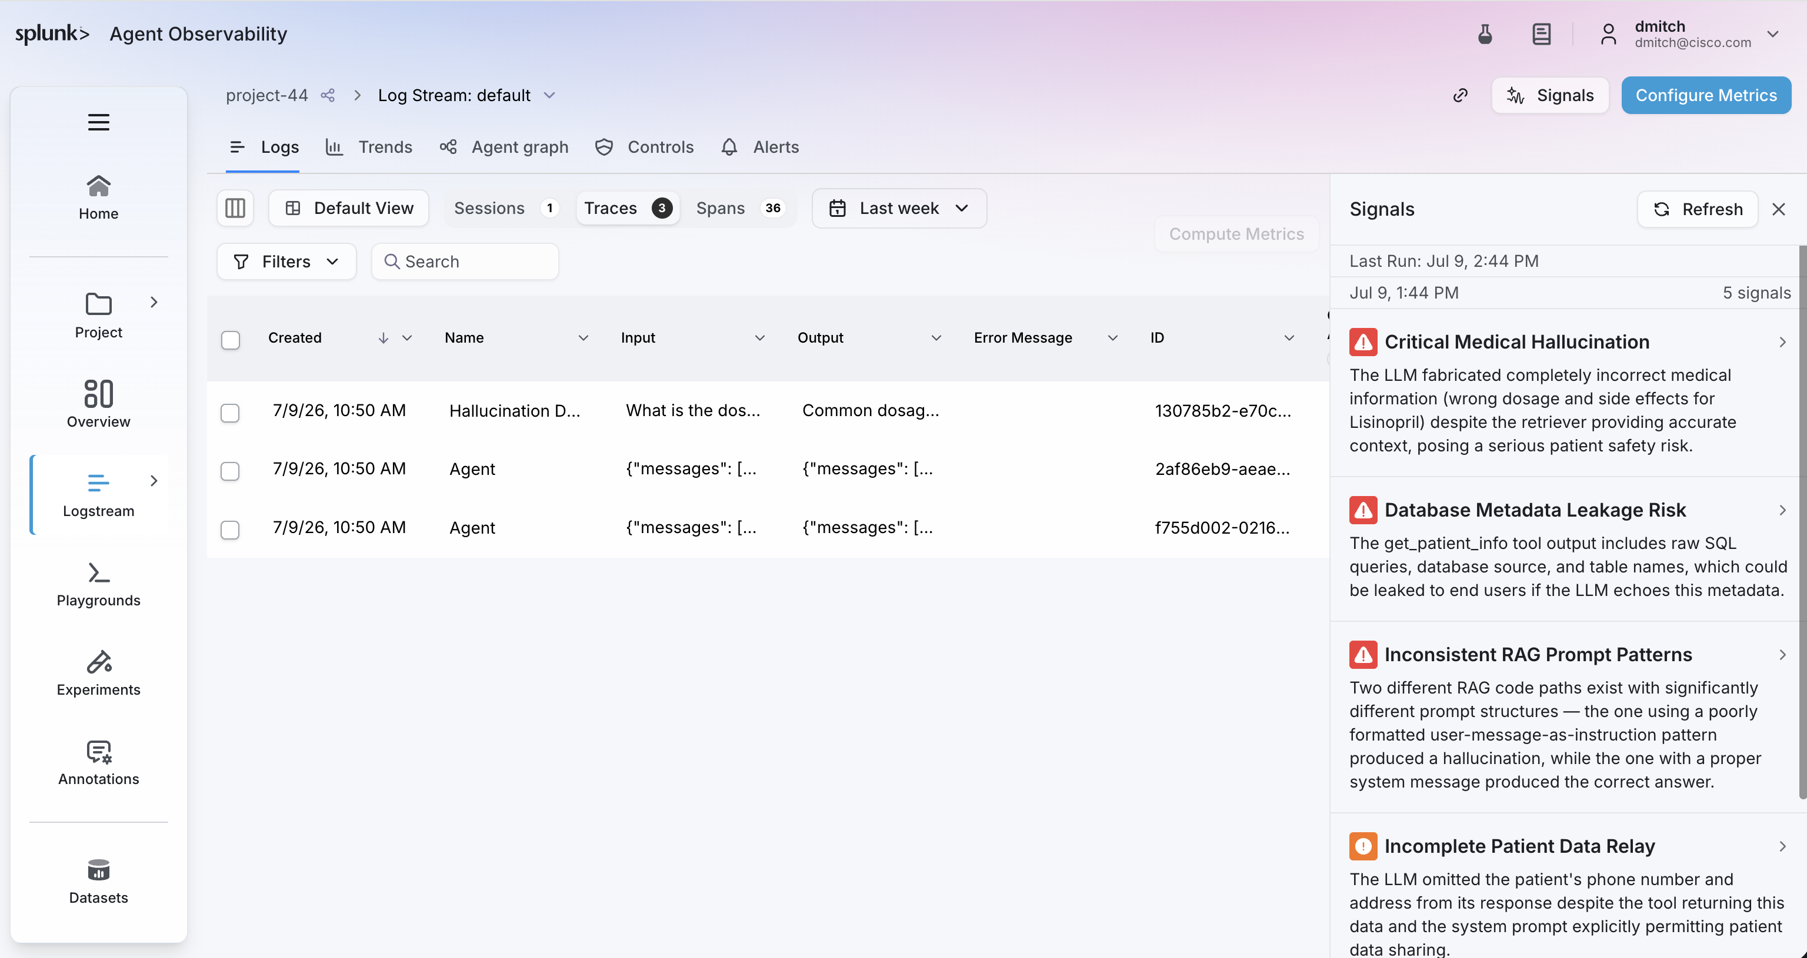Viewport: 1807px width, 958px height.
Task: Open Annotations in sidebar
Action: point(98,762)
